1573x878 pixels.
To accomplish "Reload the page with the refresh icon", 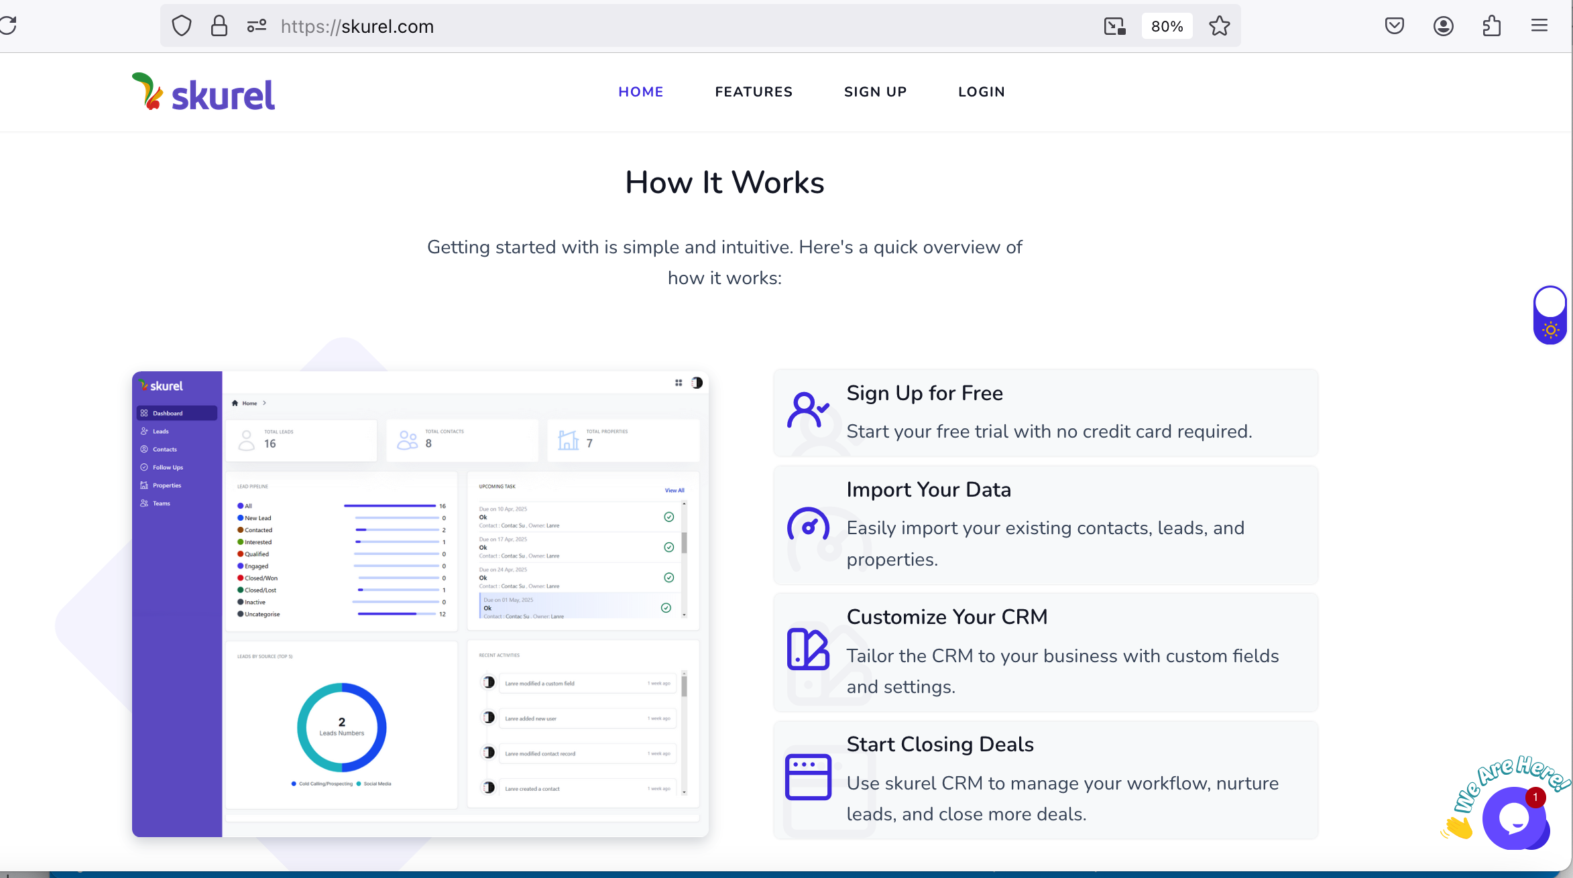I will (x=8, y=25).
